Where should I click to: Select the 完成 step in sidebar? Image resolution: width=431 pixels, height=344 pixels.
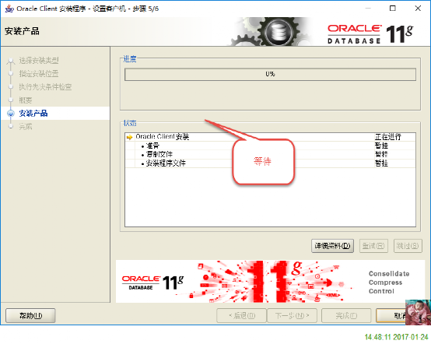tap(26, 127)
